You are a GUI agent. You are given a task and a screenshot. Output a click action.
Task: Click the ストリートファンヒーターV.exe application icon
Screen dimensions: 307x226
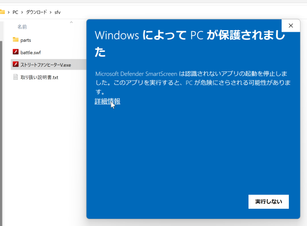(x=15, y=64)
